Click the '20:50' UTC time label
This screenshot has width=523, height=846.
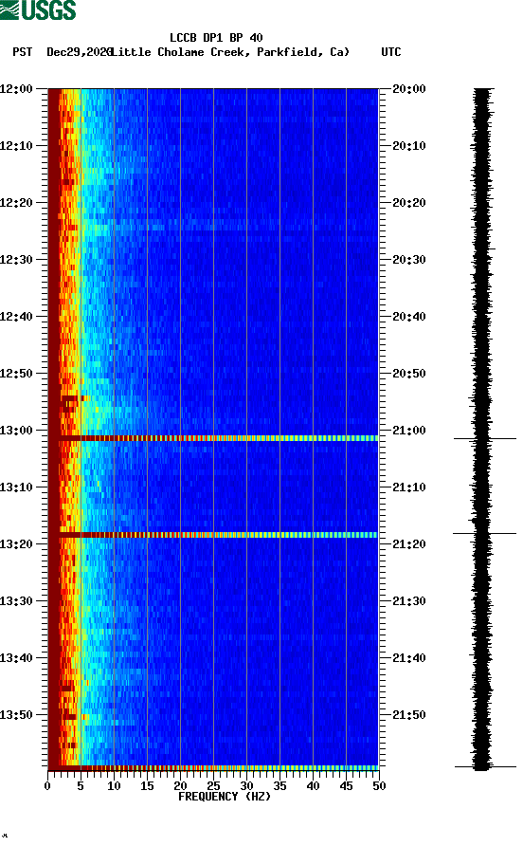pyautogui.click(x=409, y=374)
